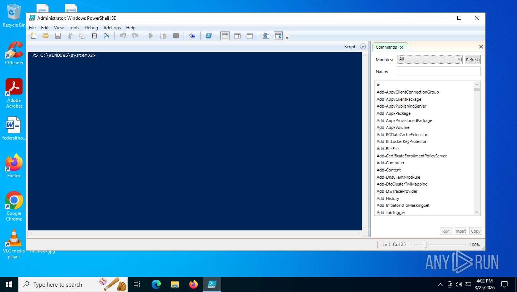Click the New Script toolbar icon
Image resolution: width=517 pixels, height=292 pixels.
33,36
